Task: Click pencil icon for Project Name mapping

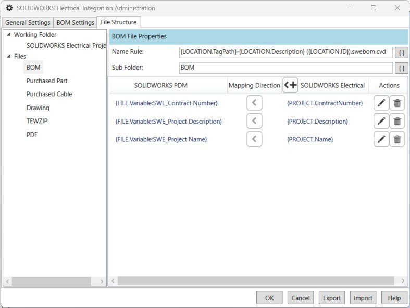Action: [381, 139]
